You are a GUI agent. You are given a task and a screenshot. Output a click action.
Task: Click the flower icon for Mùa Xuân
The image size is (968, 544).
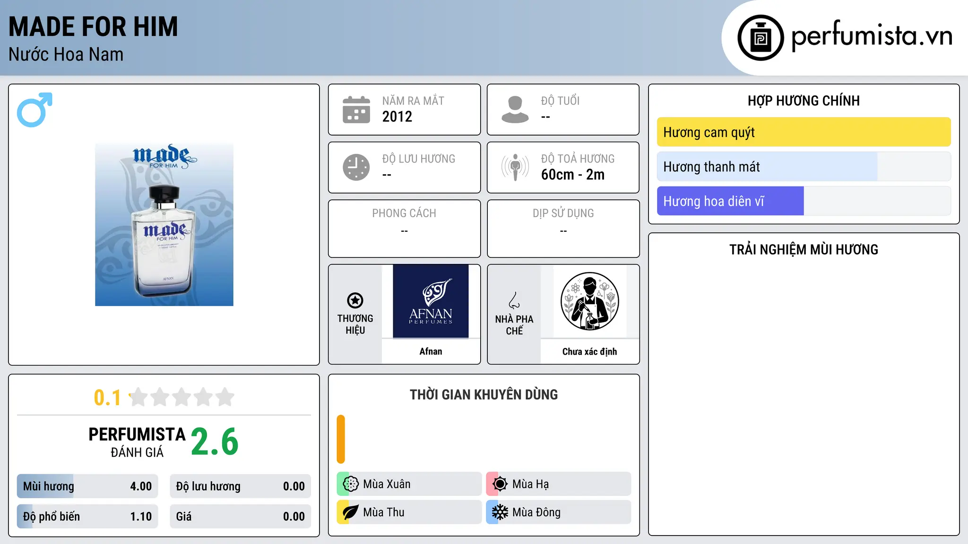point(351,484)
